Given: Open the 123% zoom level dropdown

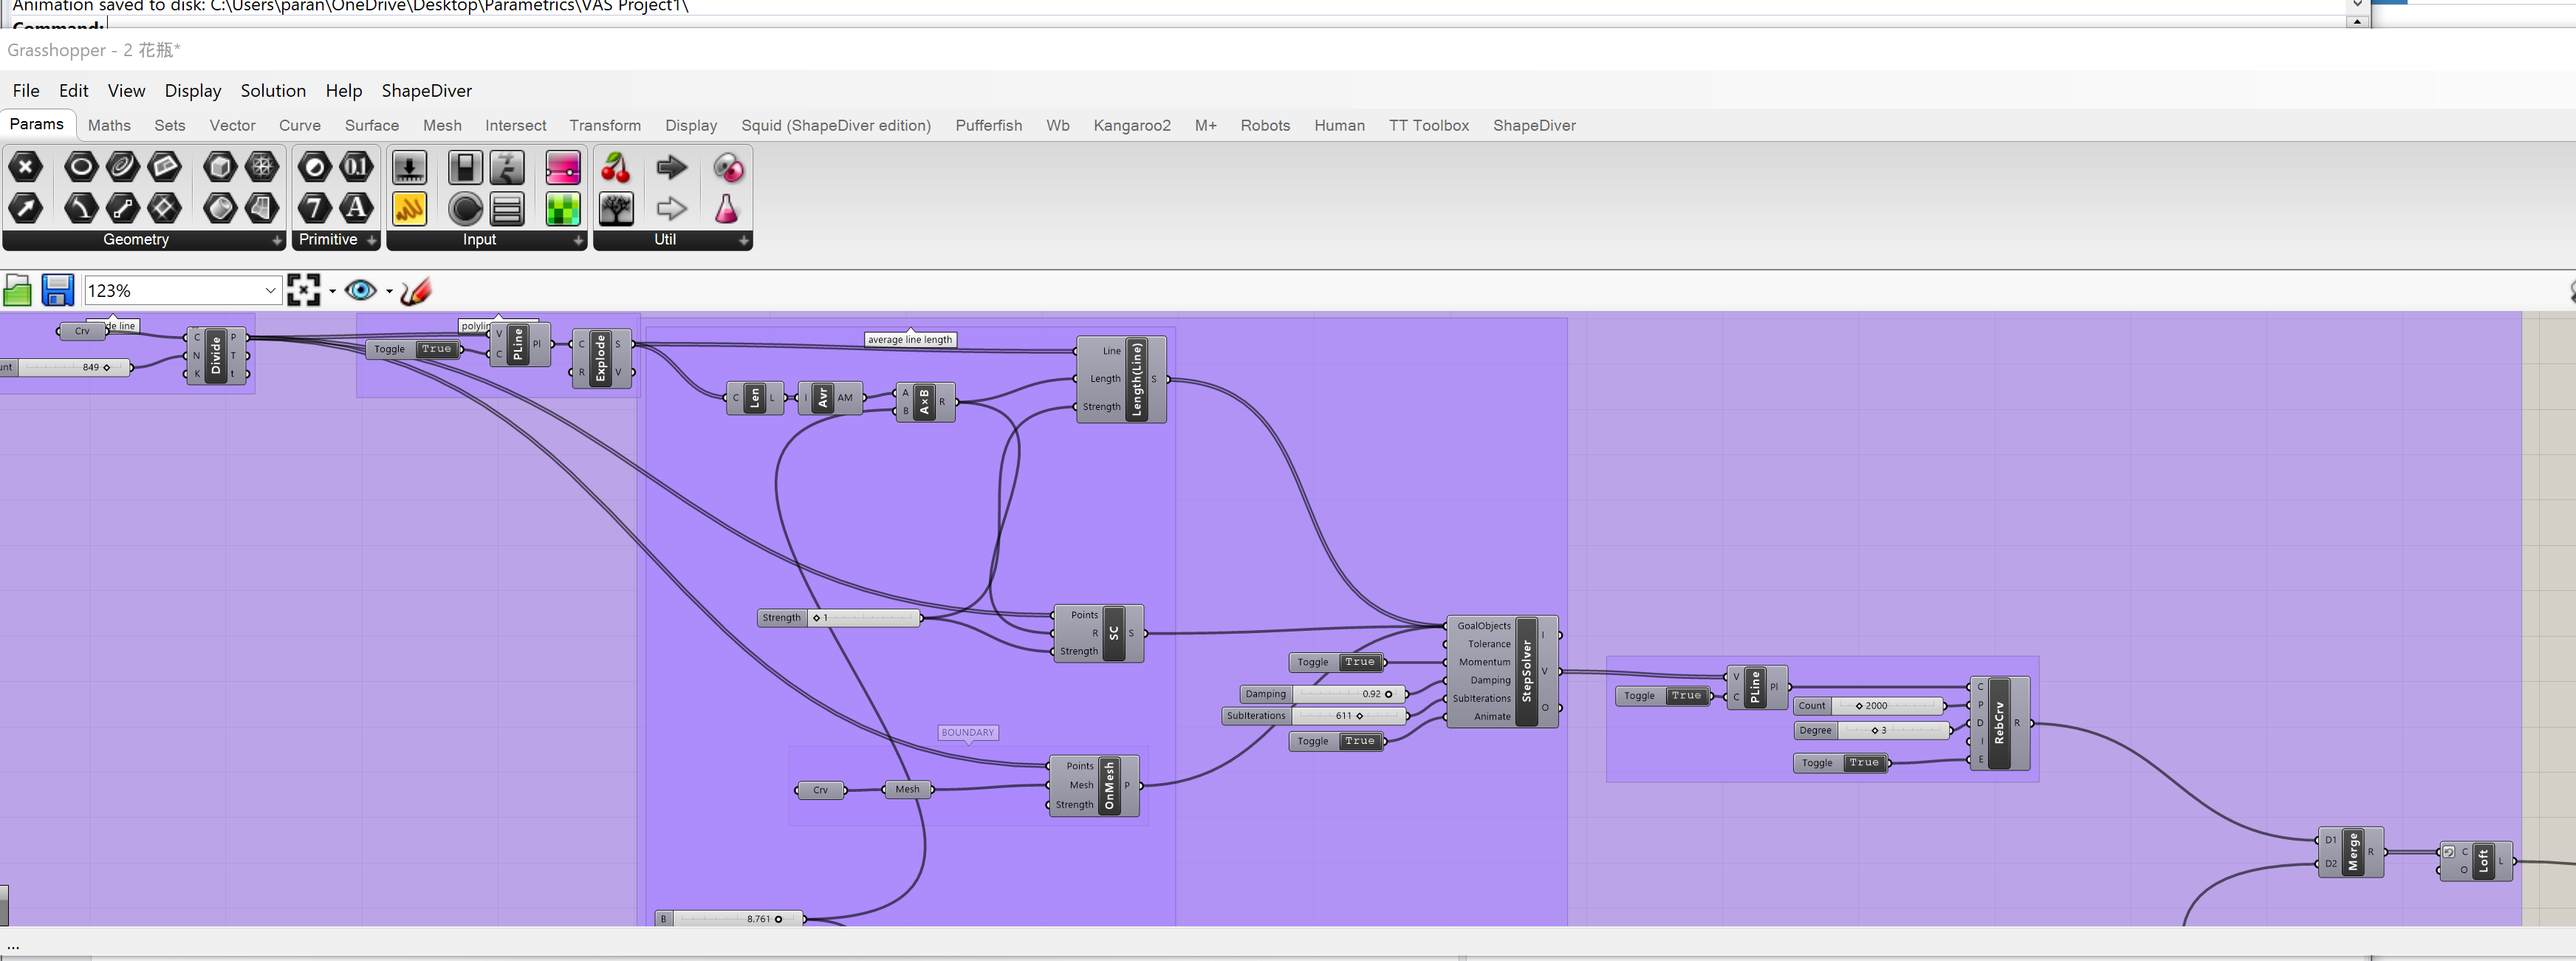Looking at the screenshot, I should coord(270,291).
